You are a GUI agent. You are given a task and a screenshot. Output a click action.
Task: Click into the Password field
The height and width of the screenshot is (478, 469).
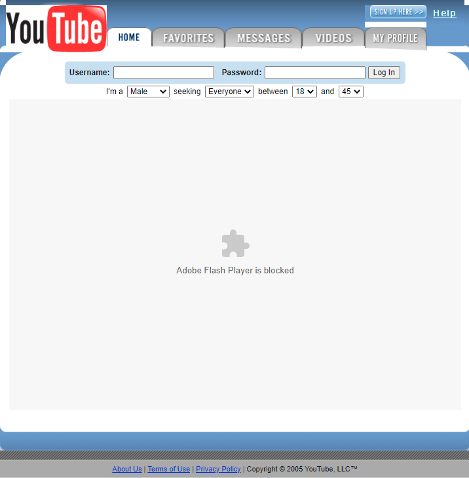314,73
